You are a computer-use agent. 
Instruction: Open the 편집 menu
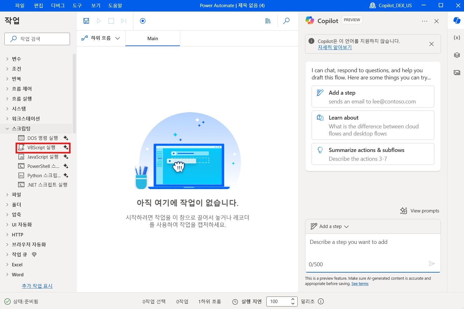[x=38, y=6]
